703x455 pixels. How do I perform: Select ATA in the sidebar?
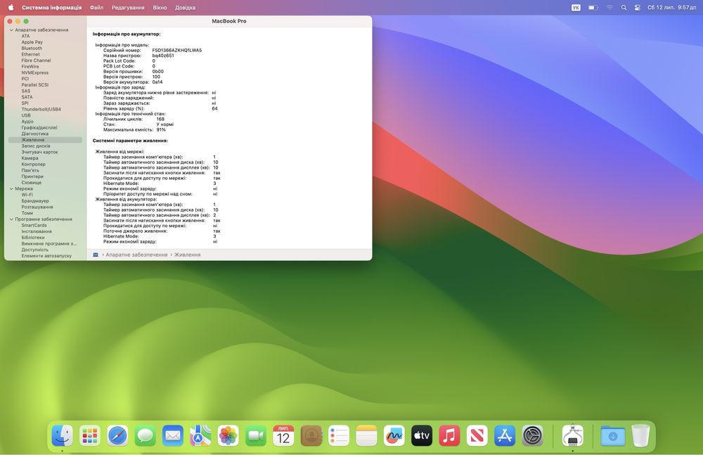25,36
